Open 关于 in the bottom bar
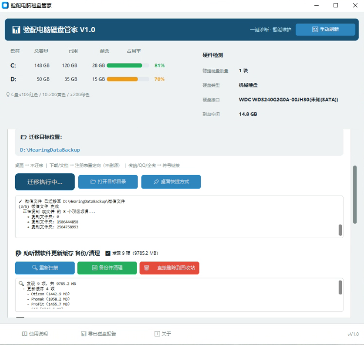This screenshot has width=364, height=345. (x=163, y=334)
